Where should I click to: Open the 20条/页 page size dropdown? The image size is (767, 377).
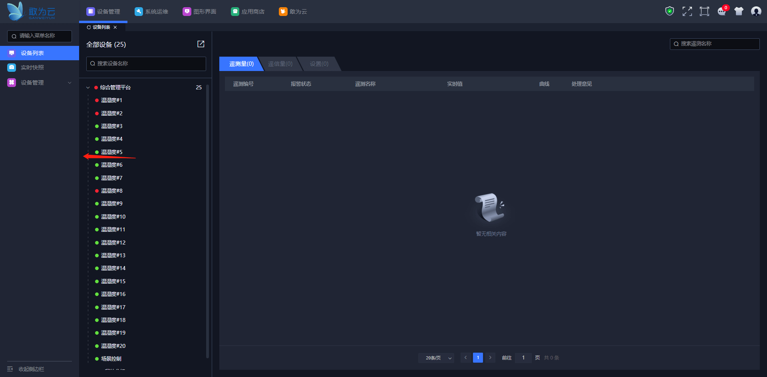[x=436, y=358]
